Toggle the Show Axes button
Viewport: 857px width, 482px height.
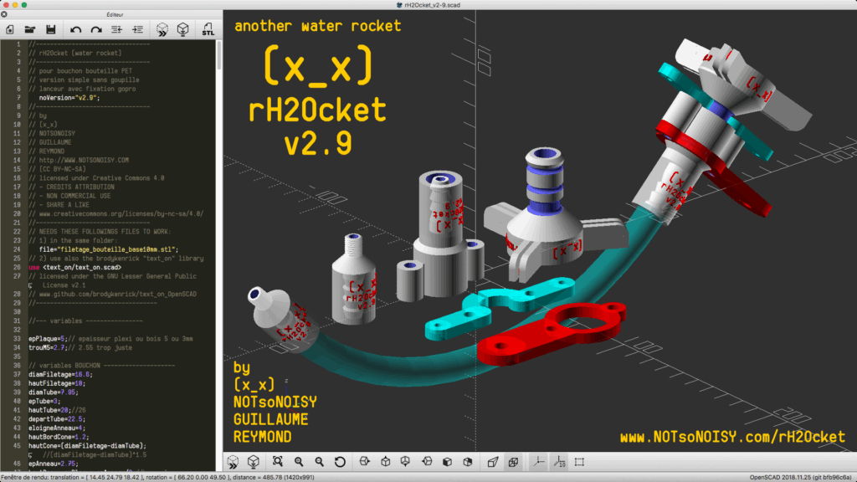[538, 462]
